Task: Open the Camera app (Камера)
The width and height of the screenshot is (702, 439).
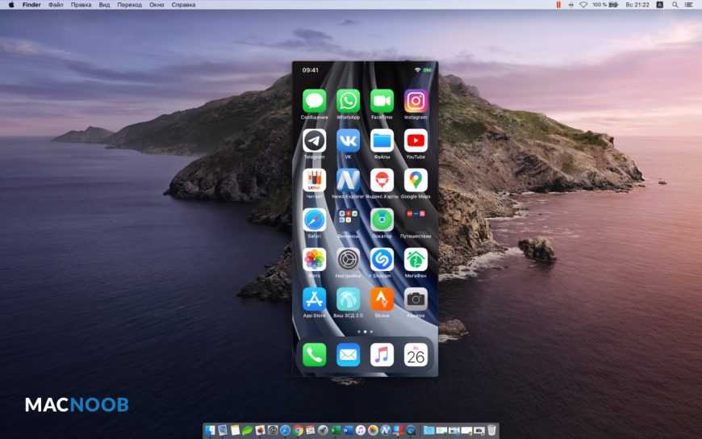Action: pyautogui.click(x=416, y=299)
